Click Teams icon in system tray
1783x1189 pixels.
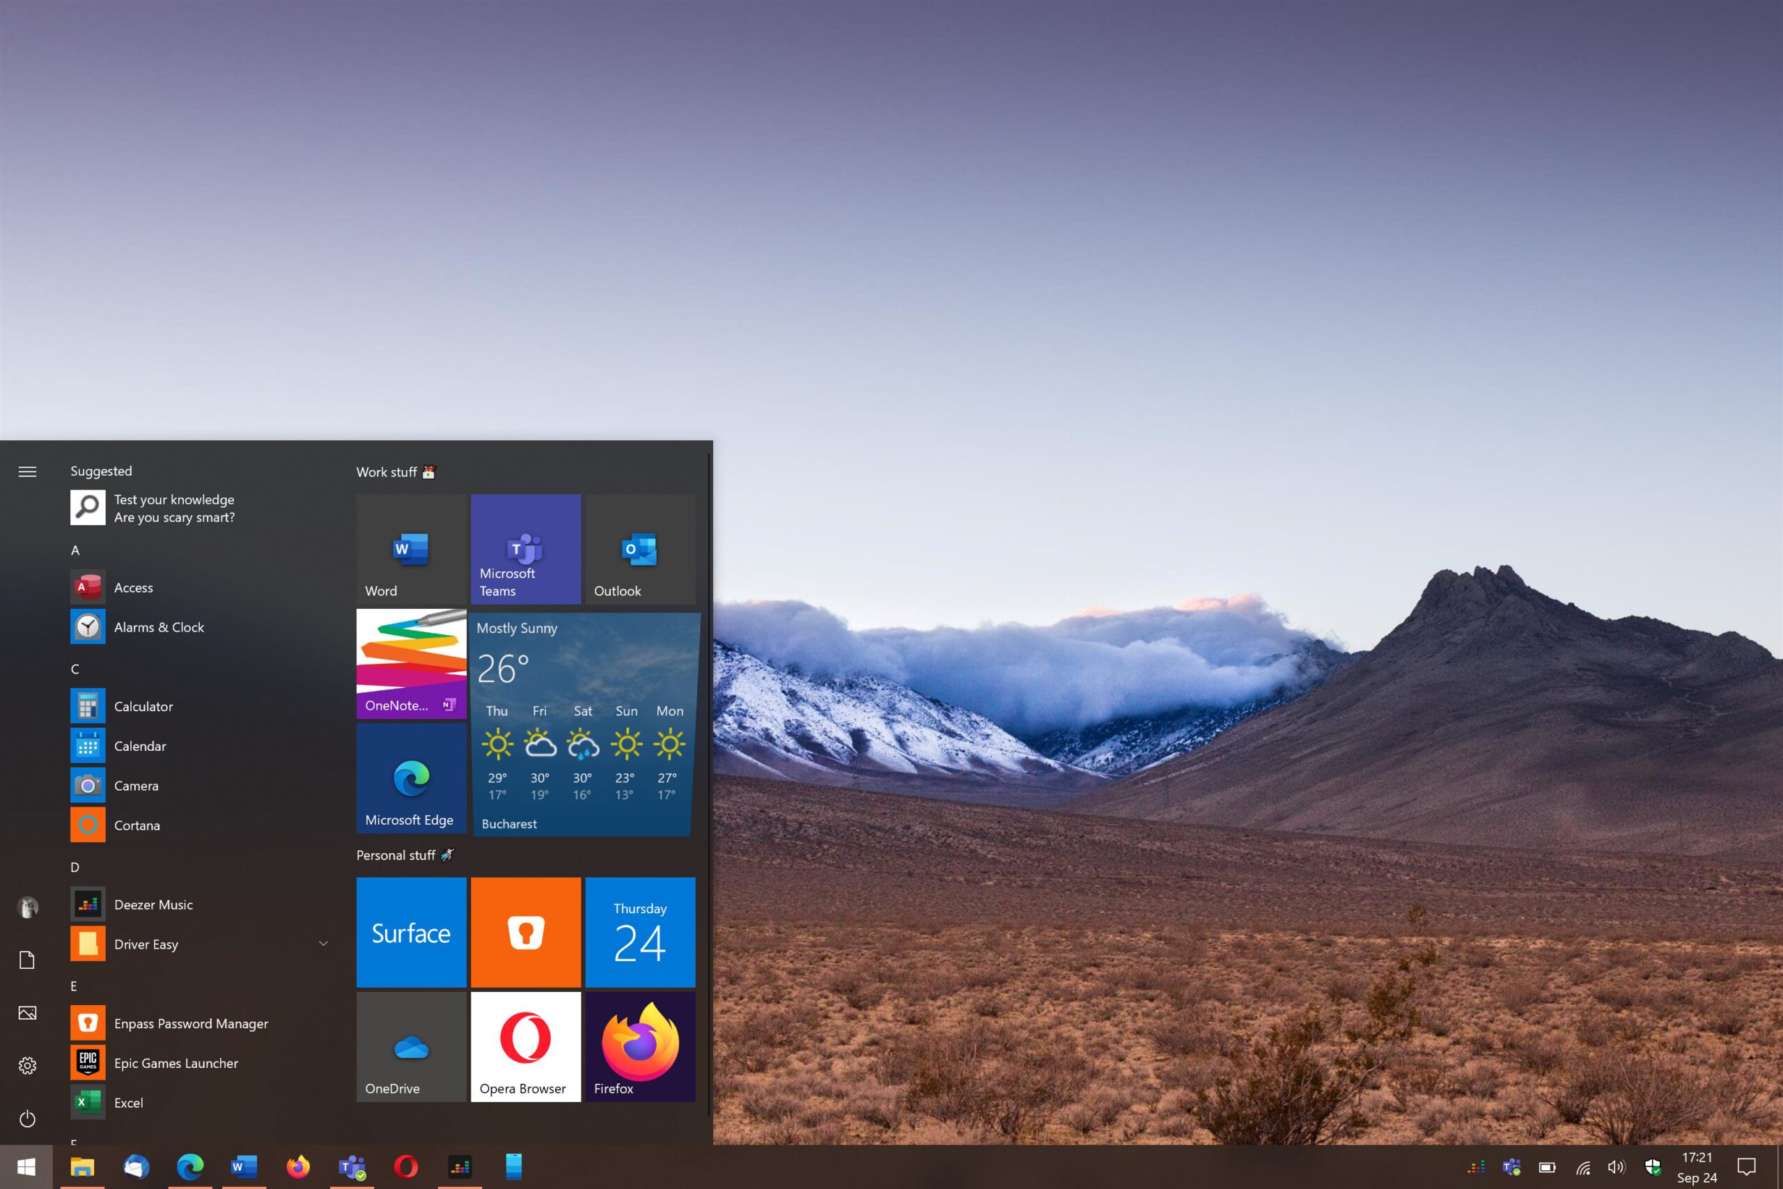tap(1511, 1167)
